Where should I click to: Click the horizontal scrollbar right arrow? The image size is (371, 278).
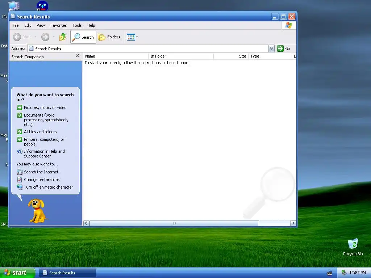[293, 223]
